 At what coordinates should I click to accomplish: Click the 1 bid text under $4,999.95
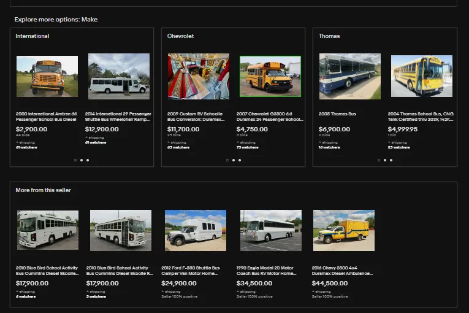click(x=392, y=136)
